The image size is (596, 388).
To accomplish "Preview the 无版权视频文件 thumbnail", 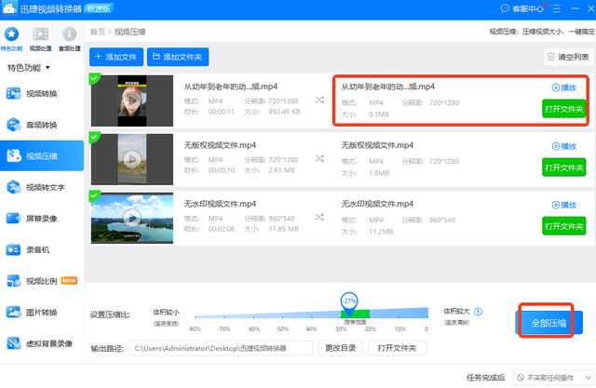I will tap(132, 159).
